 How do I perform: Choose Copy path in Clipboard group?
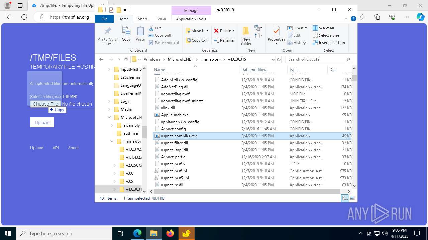(x=160, y=35)
